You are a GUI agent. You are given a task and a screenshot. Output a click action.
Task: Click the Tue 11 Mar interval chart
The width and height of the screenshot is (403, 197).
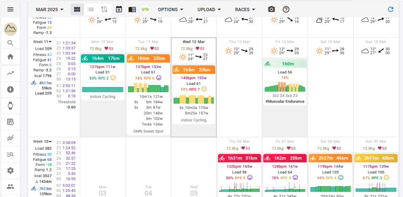click(149, 87)
